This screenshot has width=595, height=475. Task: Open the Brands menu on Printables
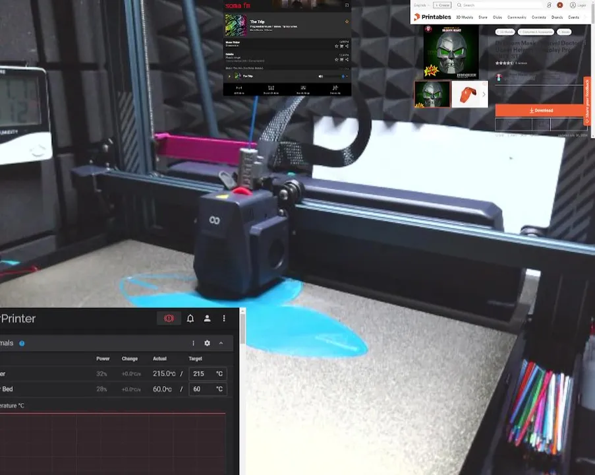coord(557,17)
